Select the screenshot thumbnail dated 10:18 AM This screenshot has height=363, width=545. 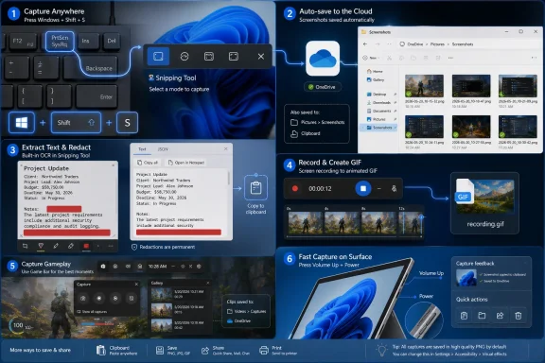tap(471, 86)
